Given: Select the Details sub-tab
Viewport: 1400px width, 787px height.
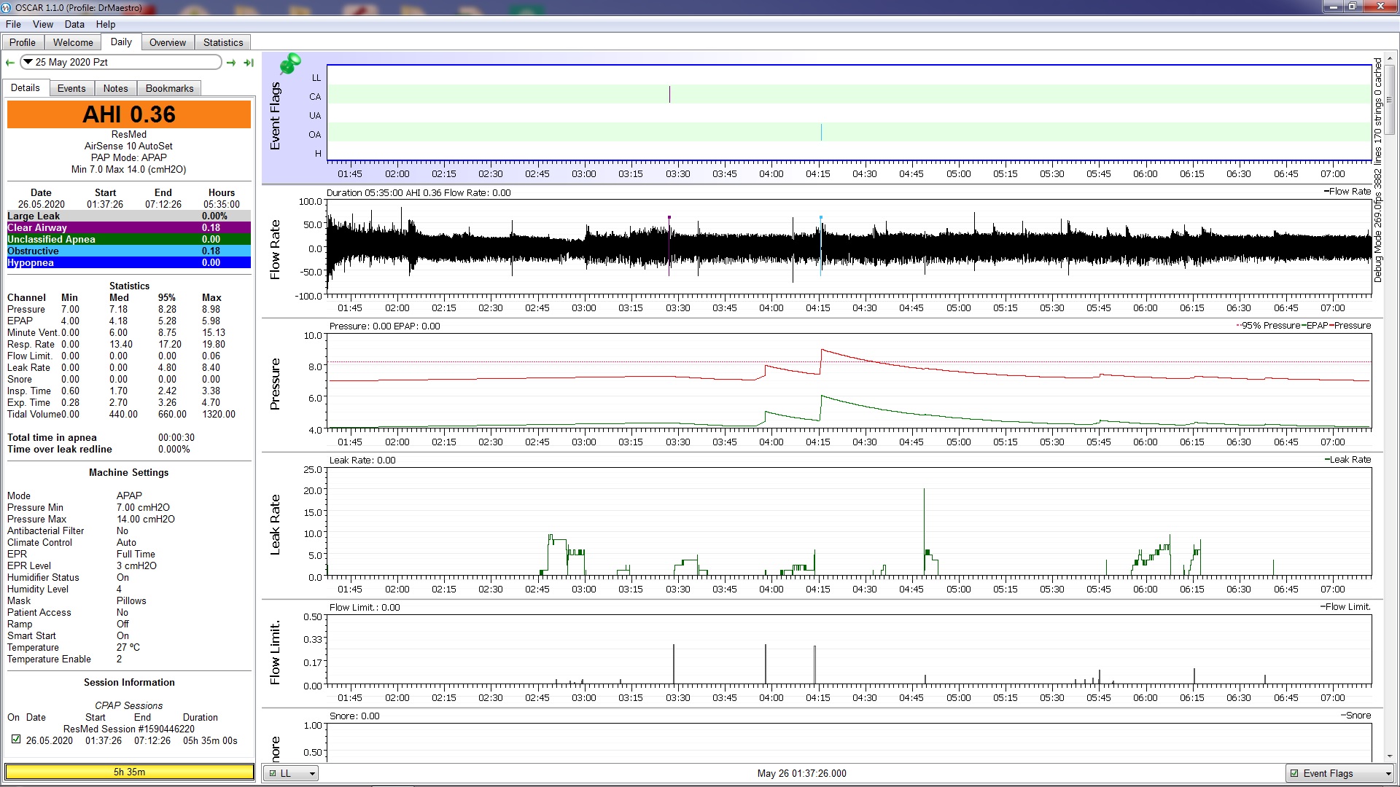Looking at the screenshot, I should pos(26,87).
